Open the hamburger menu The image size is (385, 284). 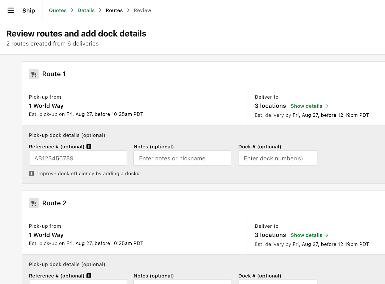click(x=11, y=10)
